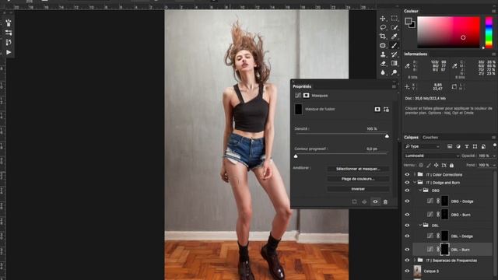Expand the IT | Color Corrections group
The width and height of the screenshot is (498, 280).
point(415,174)
